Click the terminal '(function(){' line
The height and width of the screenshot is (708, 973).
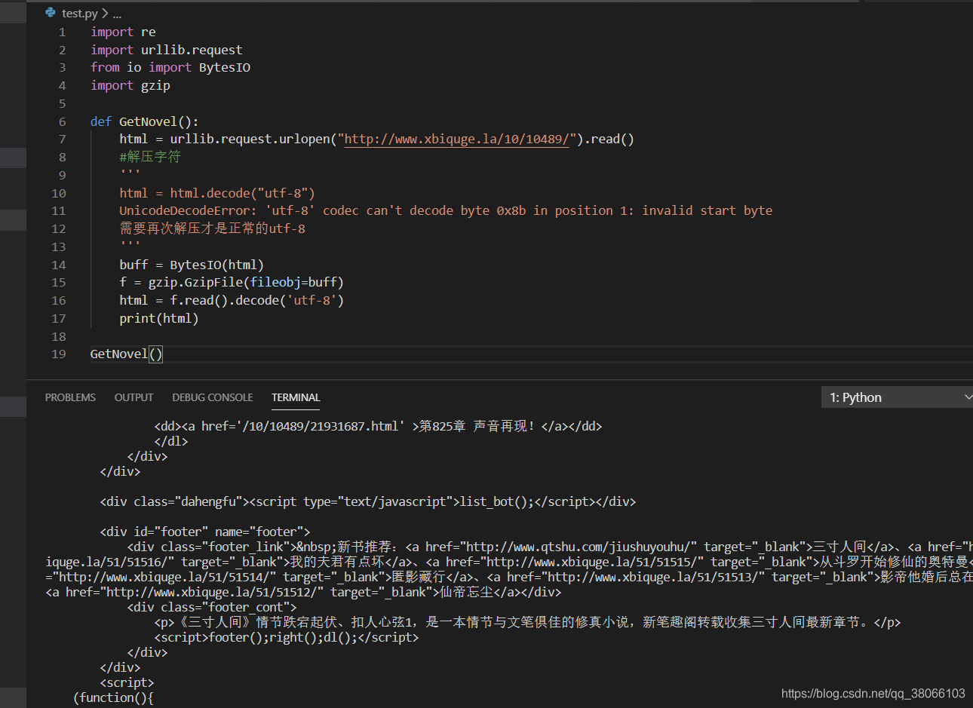[114, 697]
